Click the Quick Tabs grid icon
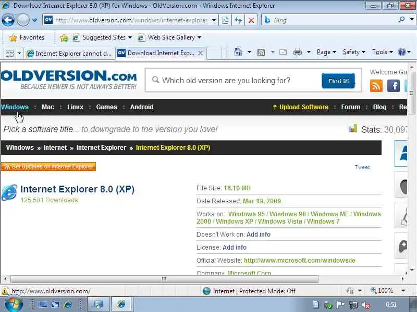Screen dimensions: 417x312 [x=9, y=54]
